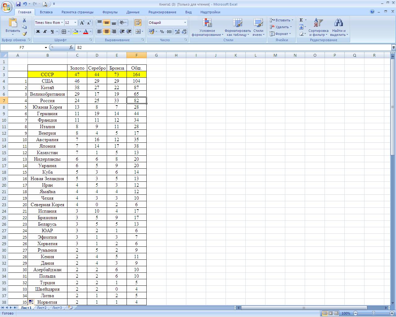
Task: Toggle italic formatting (К)
Action: [45, 32]
